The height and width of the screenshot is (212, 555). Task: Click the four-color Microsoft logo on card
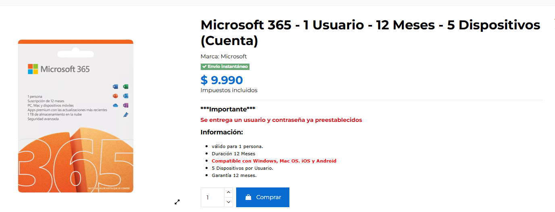click(33, 69)
